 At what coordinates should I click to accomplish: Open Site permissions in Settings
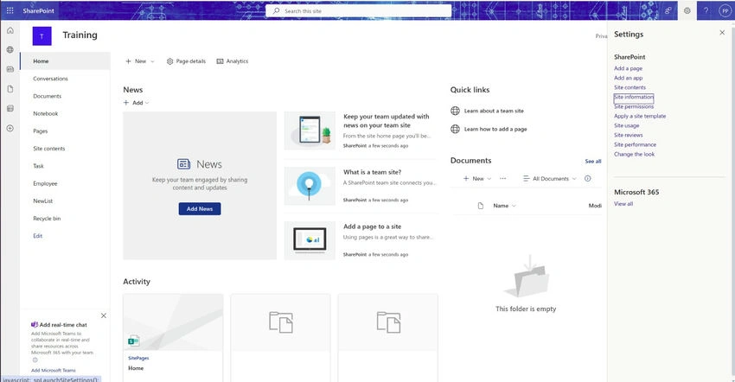click(634, 106)
